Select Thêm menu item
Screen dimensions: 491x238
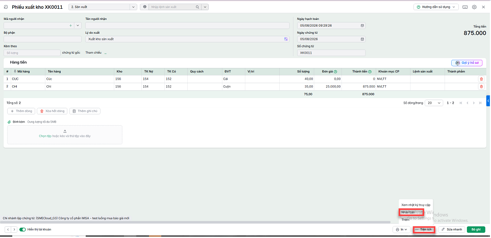(x=406, y=220)
